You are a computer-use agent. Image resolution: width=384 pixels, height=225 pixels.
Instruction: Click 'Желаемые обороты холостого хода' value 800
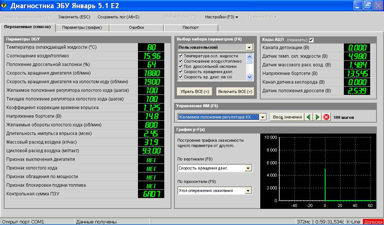coord(151,125)
